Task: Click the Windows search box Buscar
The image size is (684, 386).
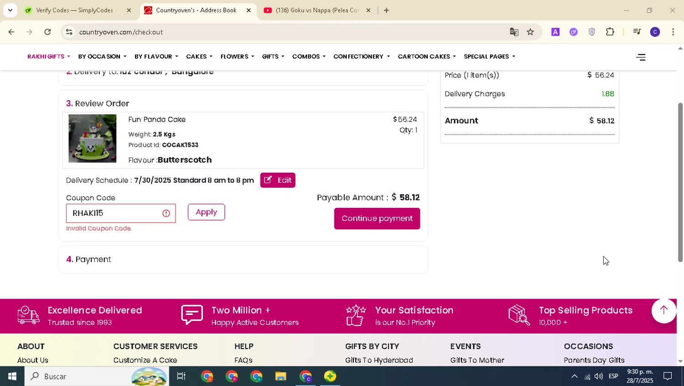Action: click(x=97, y=376)
